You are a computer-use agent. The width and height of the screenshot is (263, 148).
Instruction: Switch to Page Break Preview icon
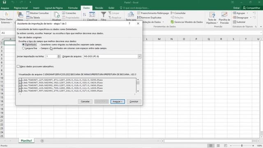226,146
